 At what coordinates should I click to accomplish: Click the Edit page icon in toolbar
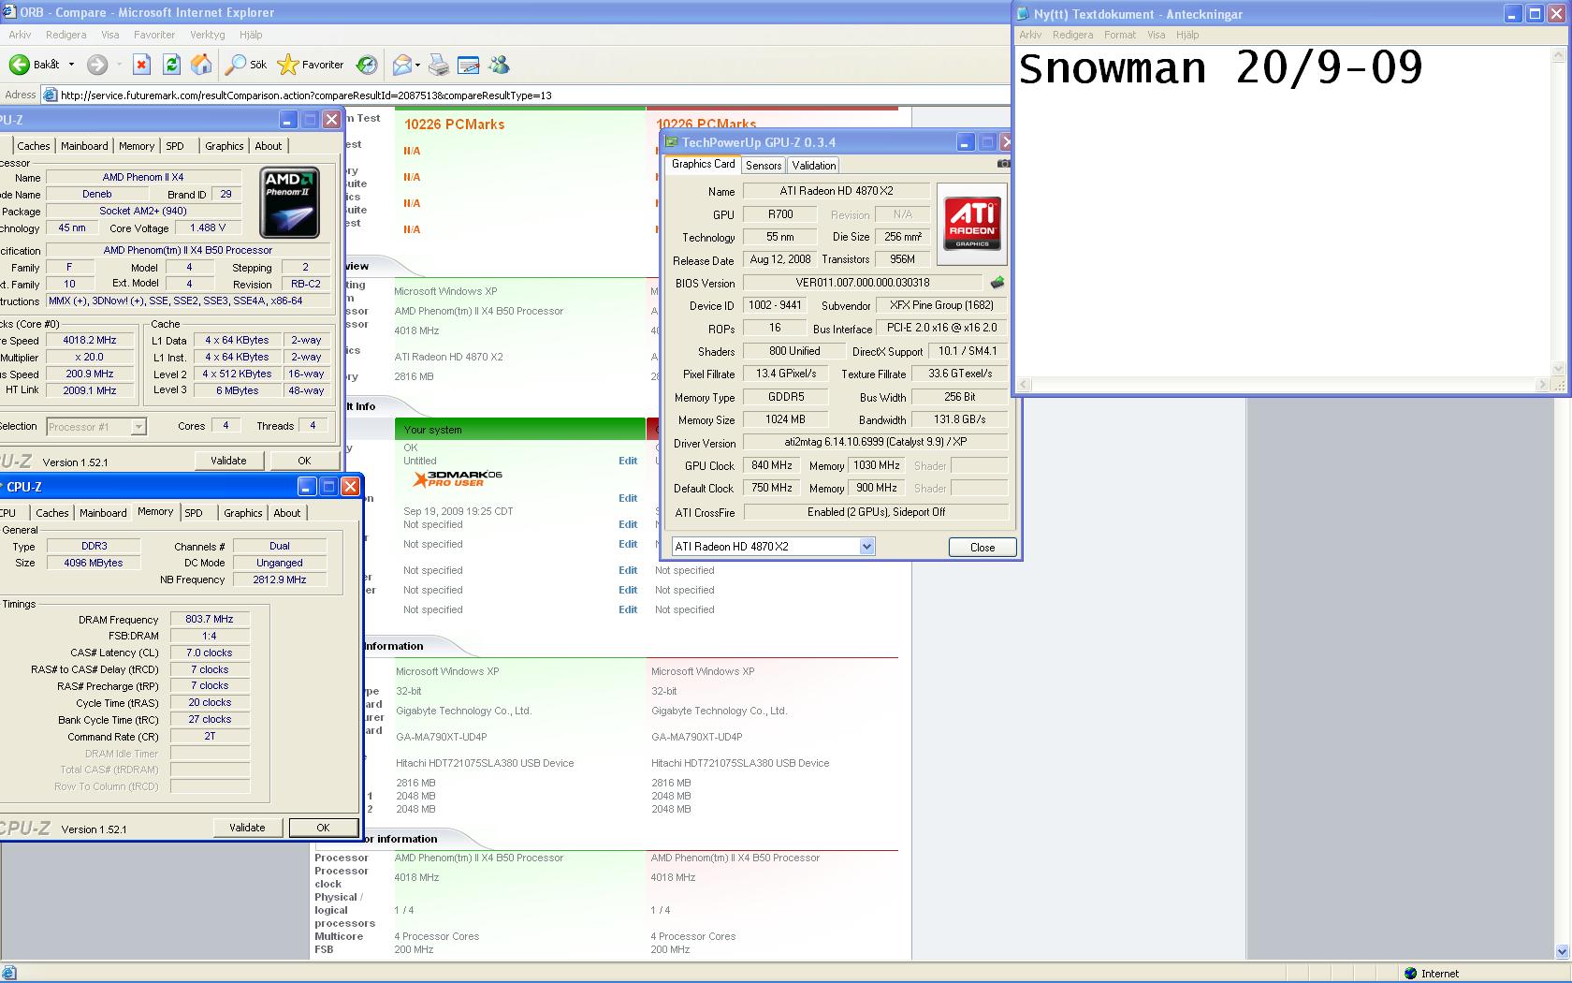(x=469, y=65)
